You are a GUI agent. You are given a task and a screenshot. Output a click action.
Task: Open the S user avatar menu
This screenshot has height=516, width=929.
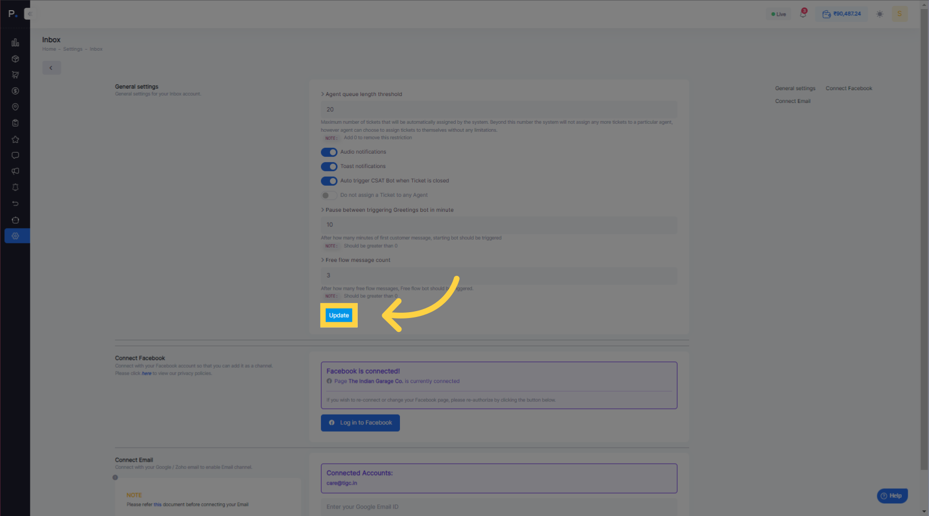[x=900, y=14]
